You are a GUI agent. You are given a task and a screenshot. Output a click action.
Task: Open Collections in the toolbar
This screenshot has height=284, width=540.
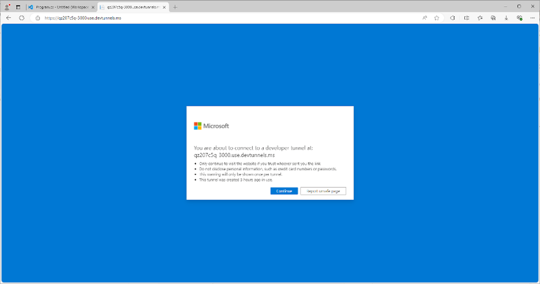pyautogui.click(x=480, y=18)
